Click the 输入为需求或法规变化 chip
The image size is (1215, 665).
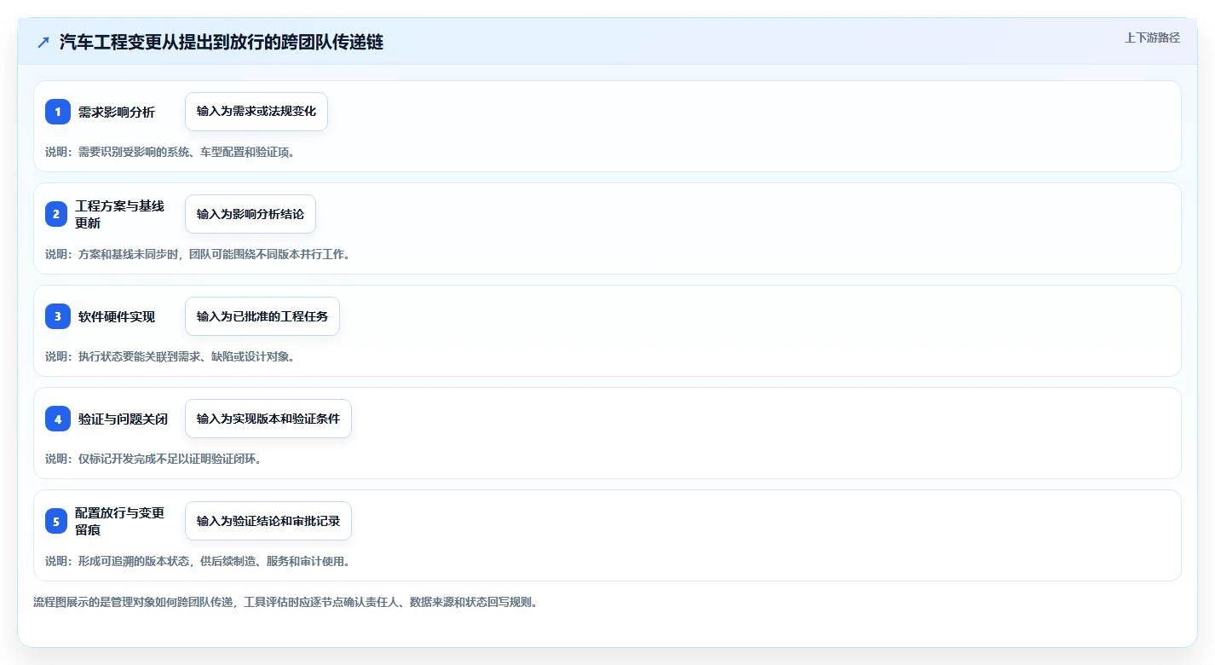(x=256, y=112)
